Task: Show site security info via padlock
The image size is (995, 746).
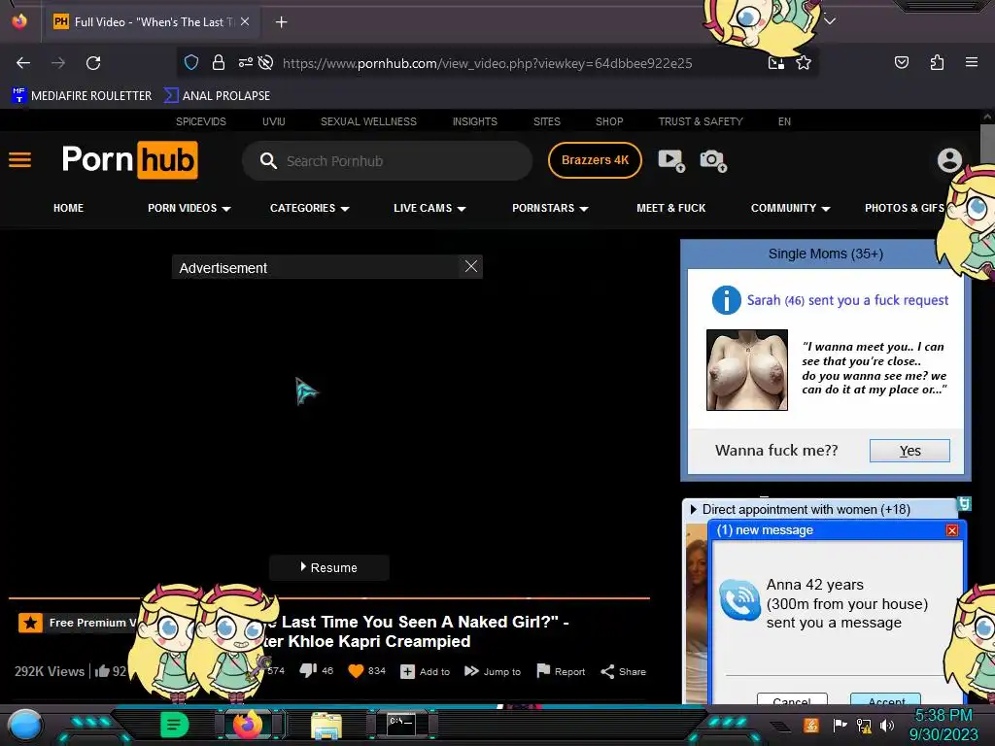Action: [219, 62]
